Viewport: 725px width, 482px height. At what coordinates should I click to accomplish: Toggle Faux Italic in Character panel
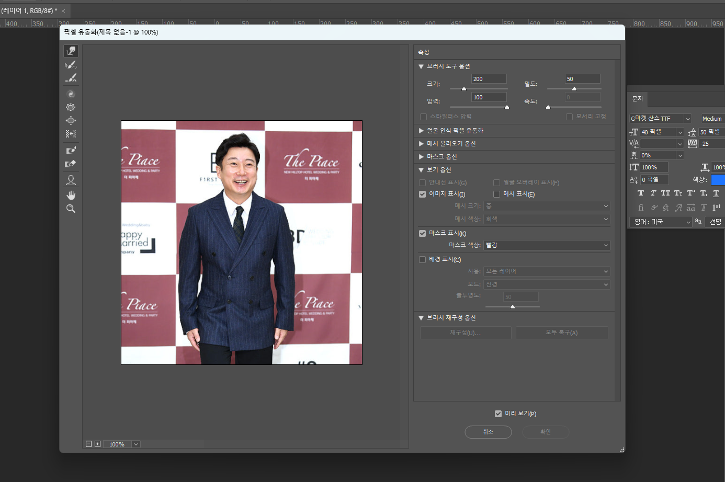click(653, 193)
